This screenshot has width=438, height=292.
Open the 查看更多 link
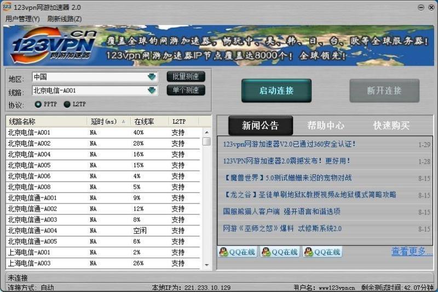412,252
